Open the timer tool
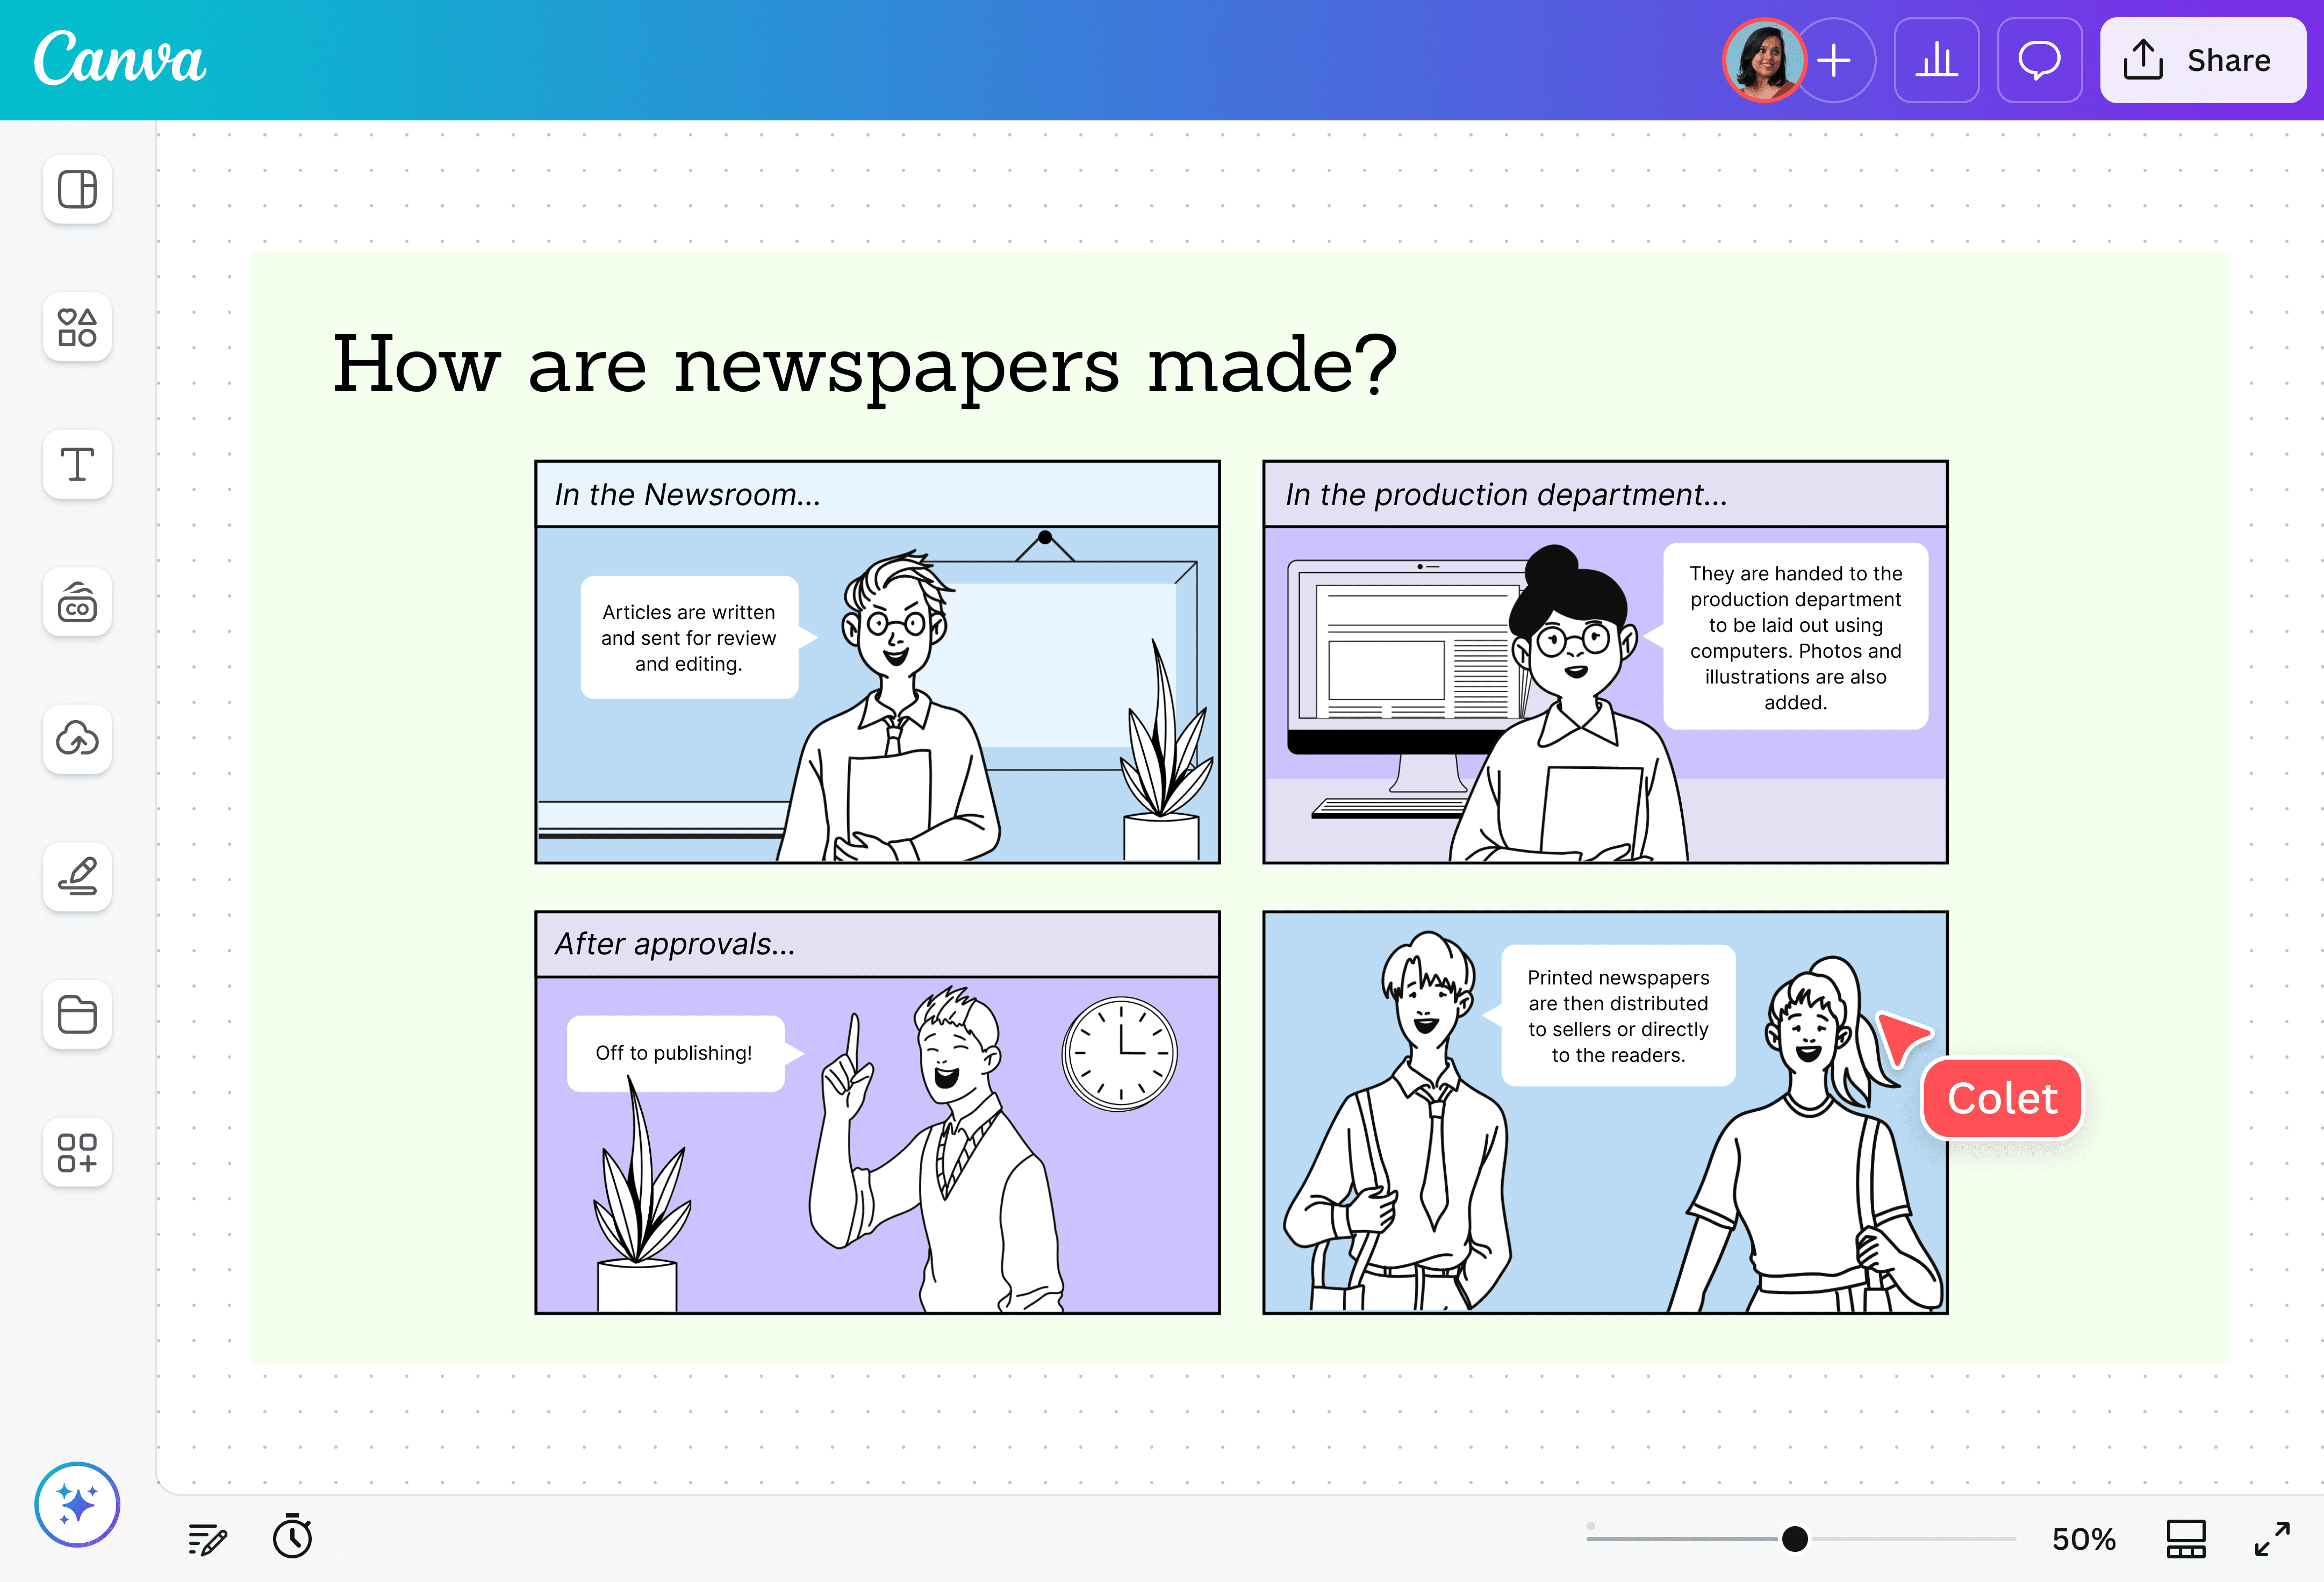Image resolution: width=2324 pixels, height=1582 pixels. tap(293, 1538)
